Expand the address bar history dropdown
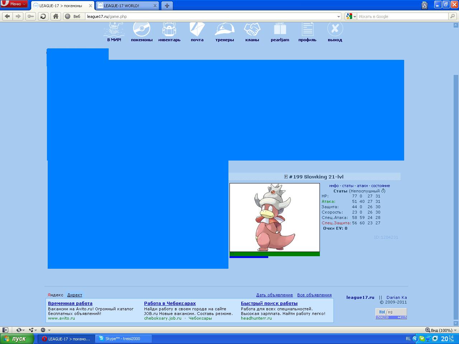 click(339, 16)
